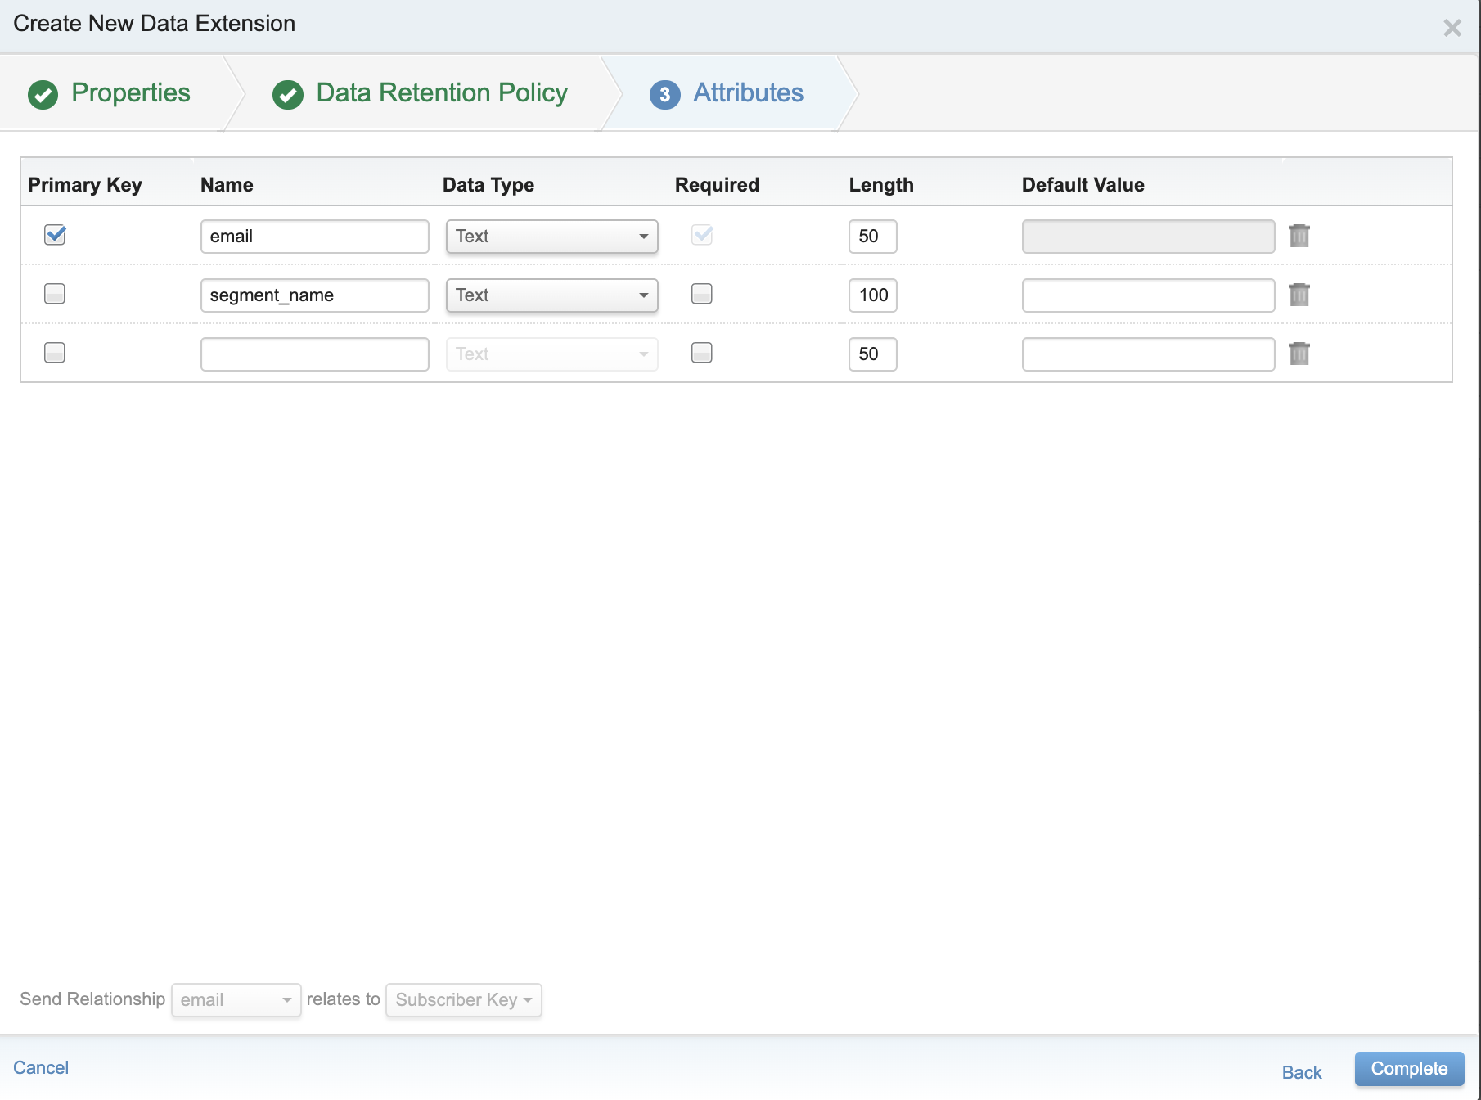Click the Complete button
Viewport: 1481px width, 1100px height.
point(1409,1068)
